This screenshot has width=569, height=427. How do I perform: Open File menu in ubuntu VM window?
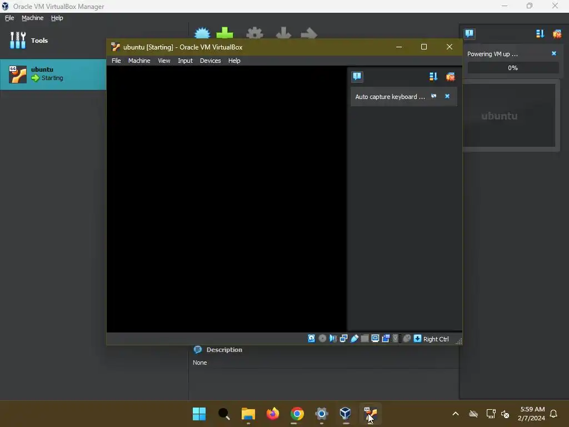coord(116,61)
